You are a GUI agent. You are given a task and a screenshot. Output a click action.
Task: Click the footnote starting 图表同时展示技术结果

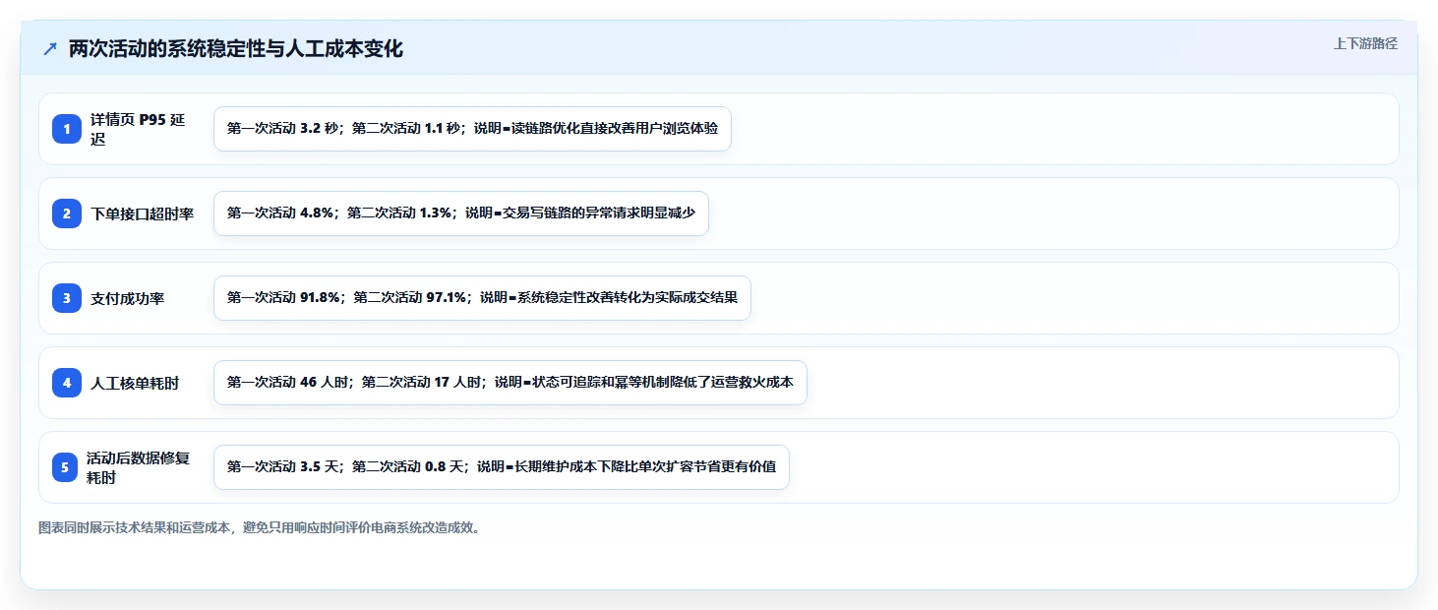[x=261, y=527]
